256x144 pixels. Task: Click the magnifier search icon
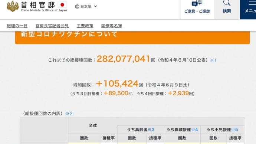pyautogui.click(x=227, y=3)
